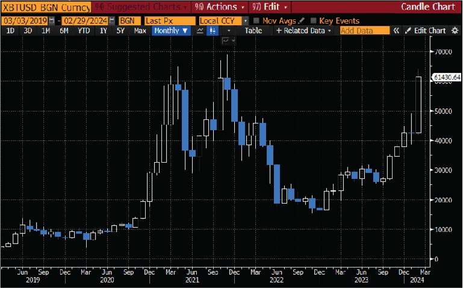
Task: Open the Suggested Charts menu
Action: click(x=141, y=7)
